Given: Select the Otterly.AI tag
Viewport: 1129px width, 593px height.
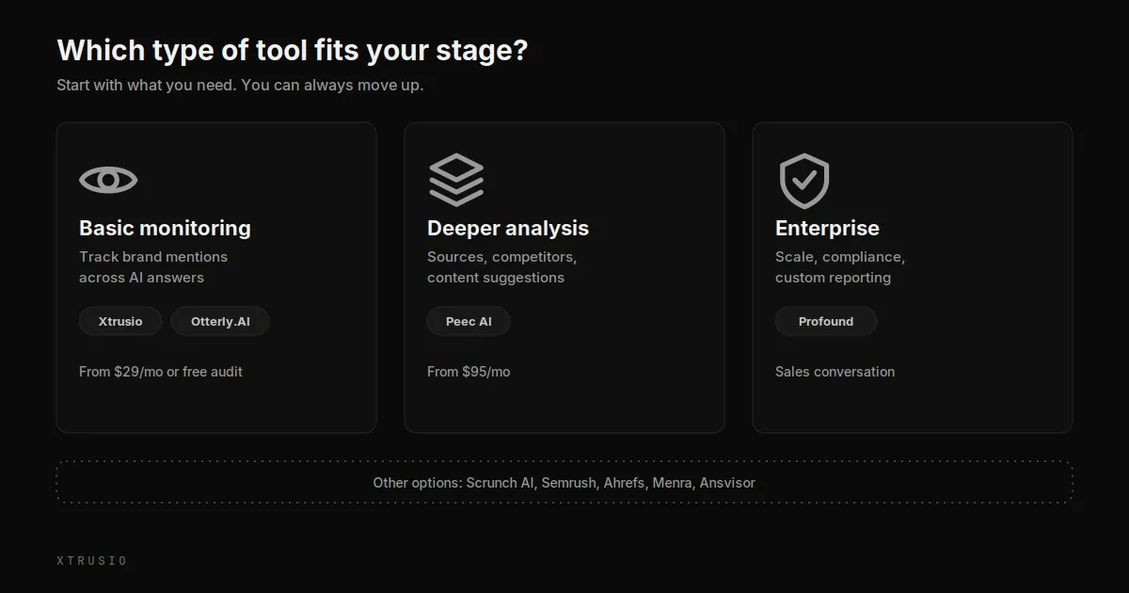Looking at the screenshot, I should coord(220,321).
